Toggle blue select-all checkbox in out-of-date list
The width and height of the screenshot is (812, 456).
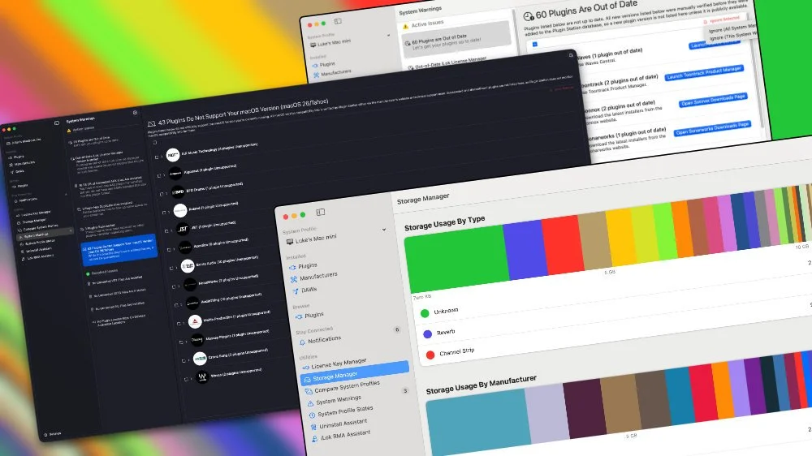535,44
